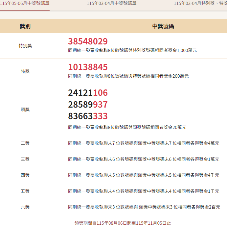Select the special prize number 38548029
Screen dimensions: 227x227
tap(88, 41)
